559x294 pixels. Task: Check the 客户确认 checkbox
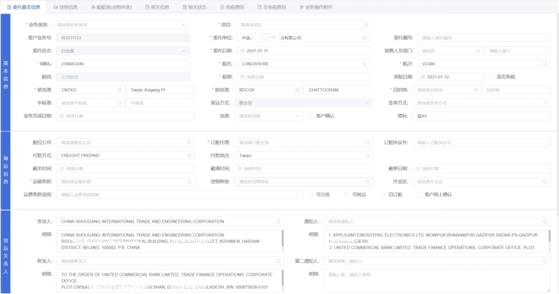pos(310,116)
